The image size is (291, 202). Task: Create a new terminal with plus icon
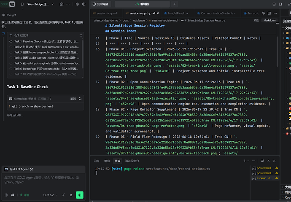(x=245, y=161)
